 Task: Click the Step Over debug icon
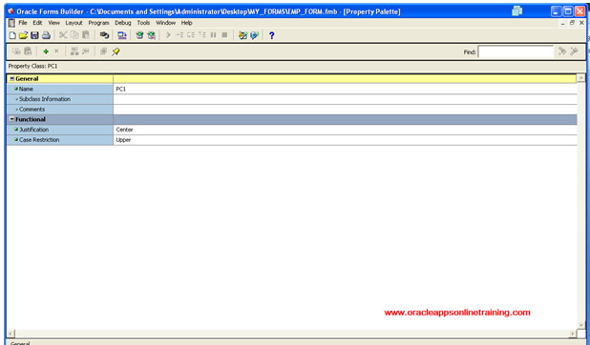click(191, 35)
